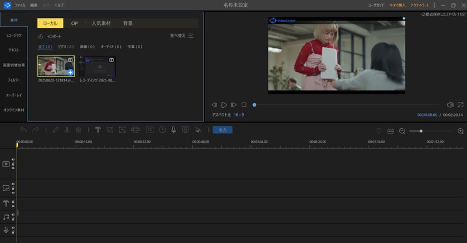The height and width of the screenshot is (243, 467).
Task: Click the trash delete icon in toolbar
Action: (79, 130)
